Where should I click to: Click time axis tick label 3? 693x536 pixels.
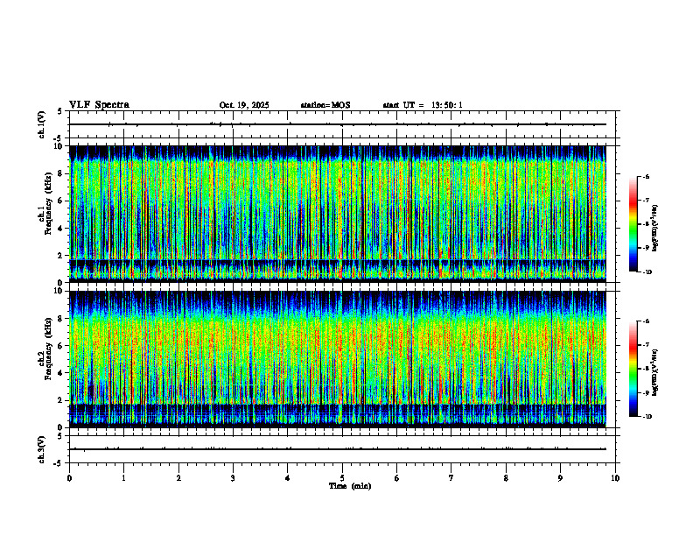pos(233,478)
